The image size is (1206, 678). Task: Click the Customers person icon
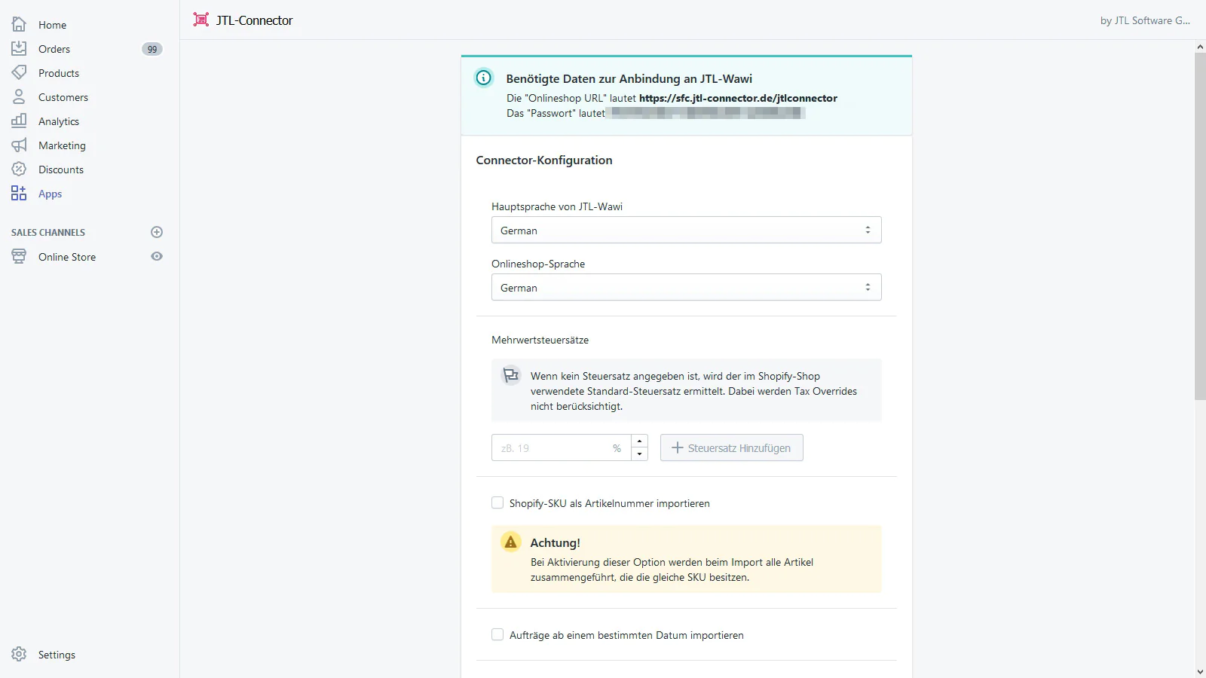coord(19,97)
